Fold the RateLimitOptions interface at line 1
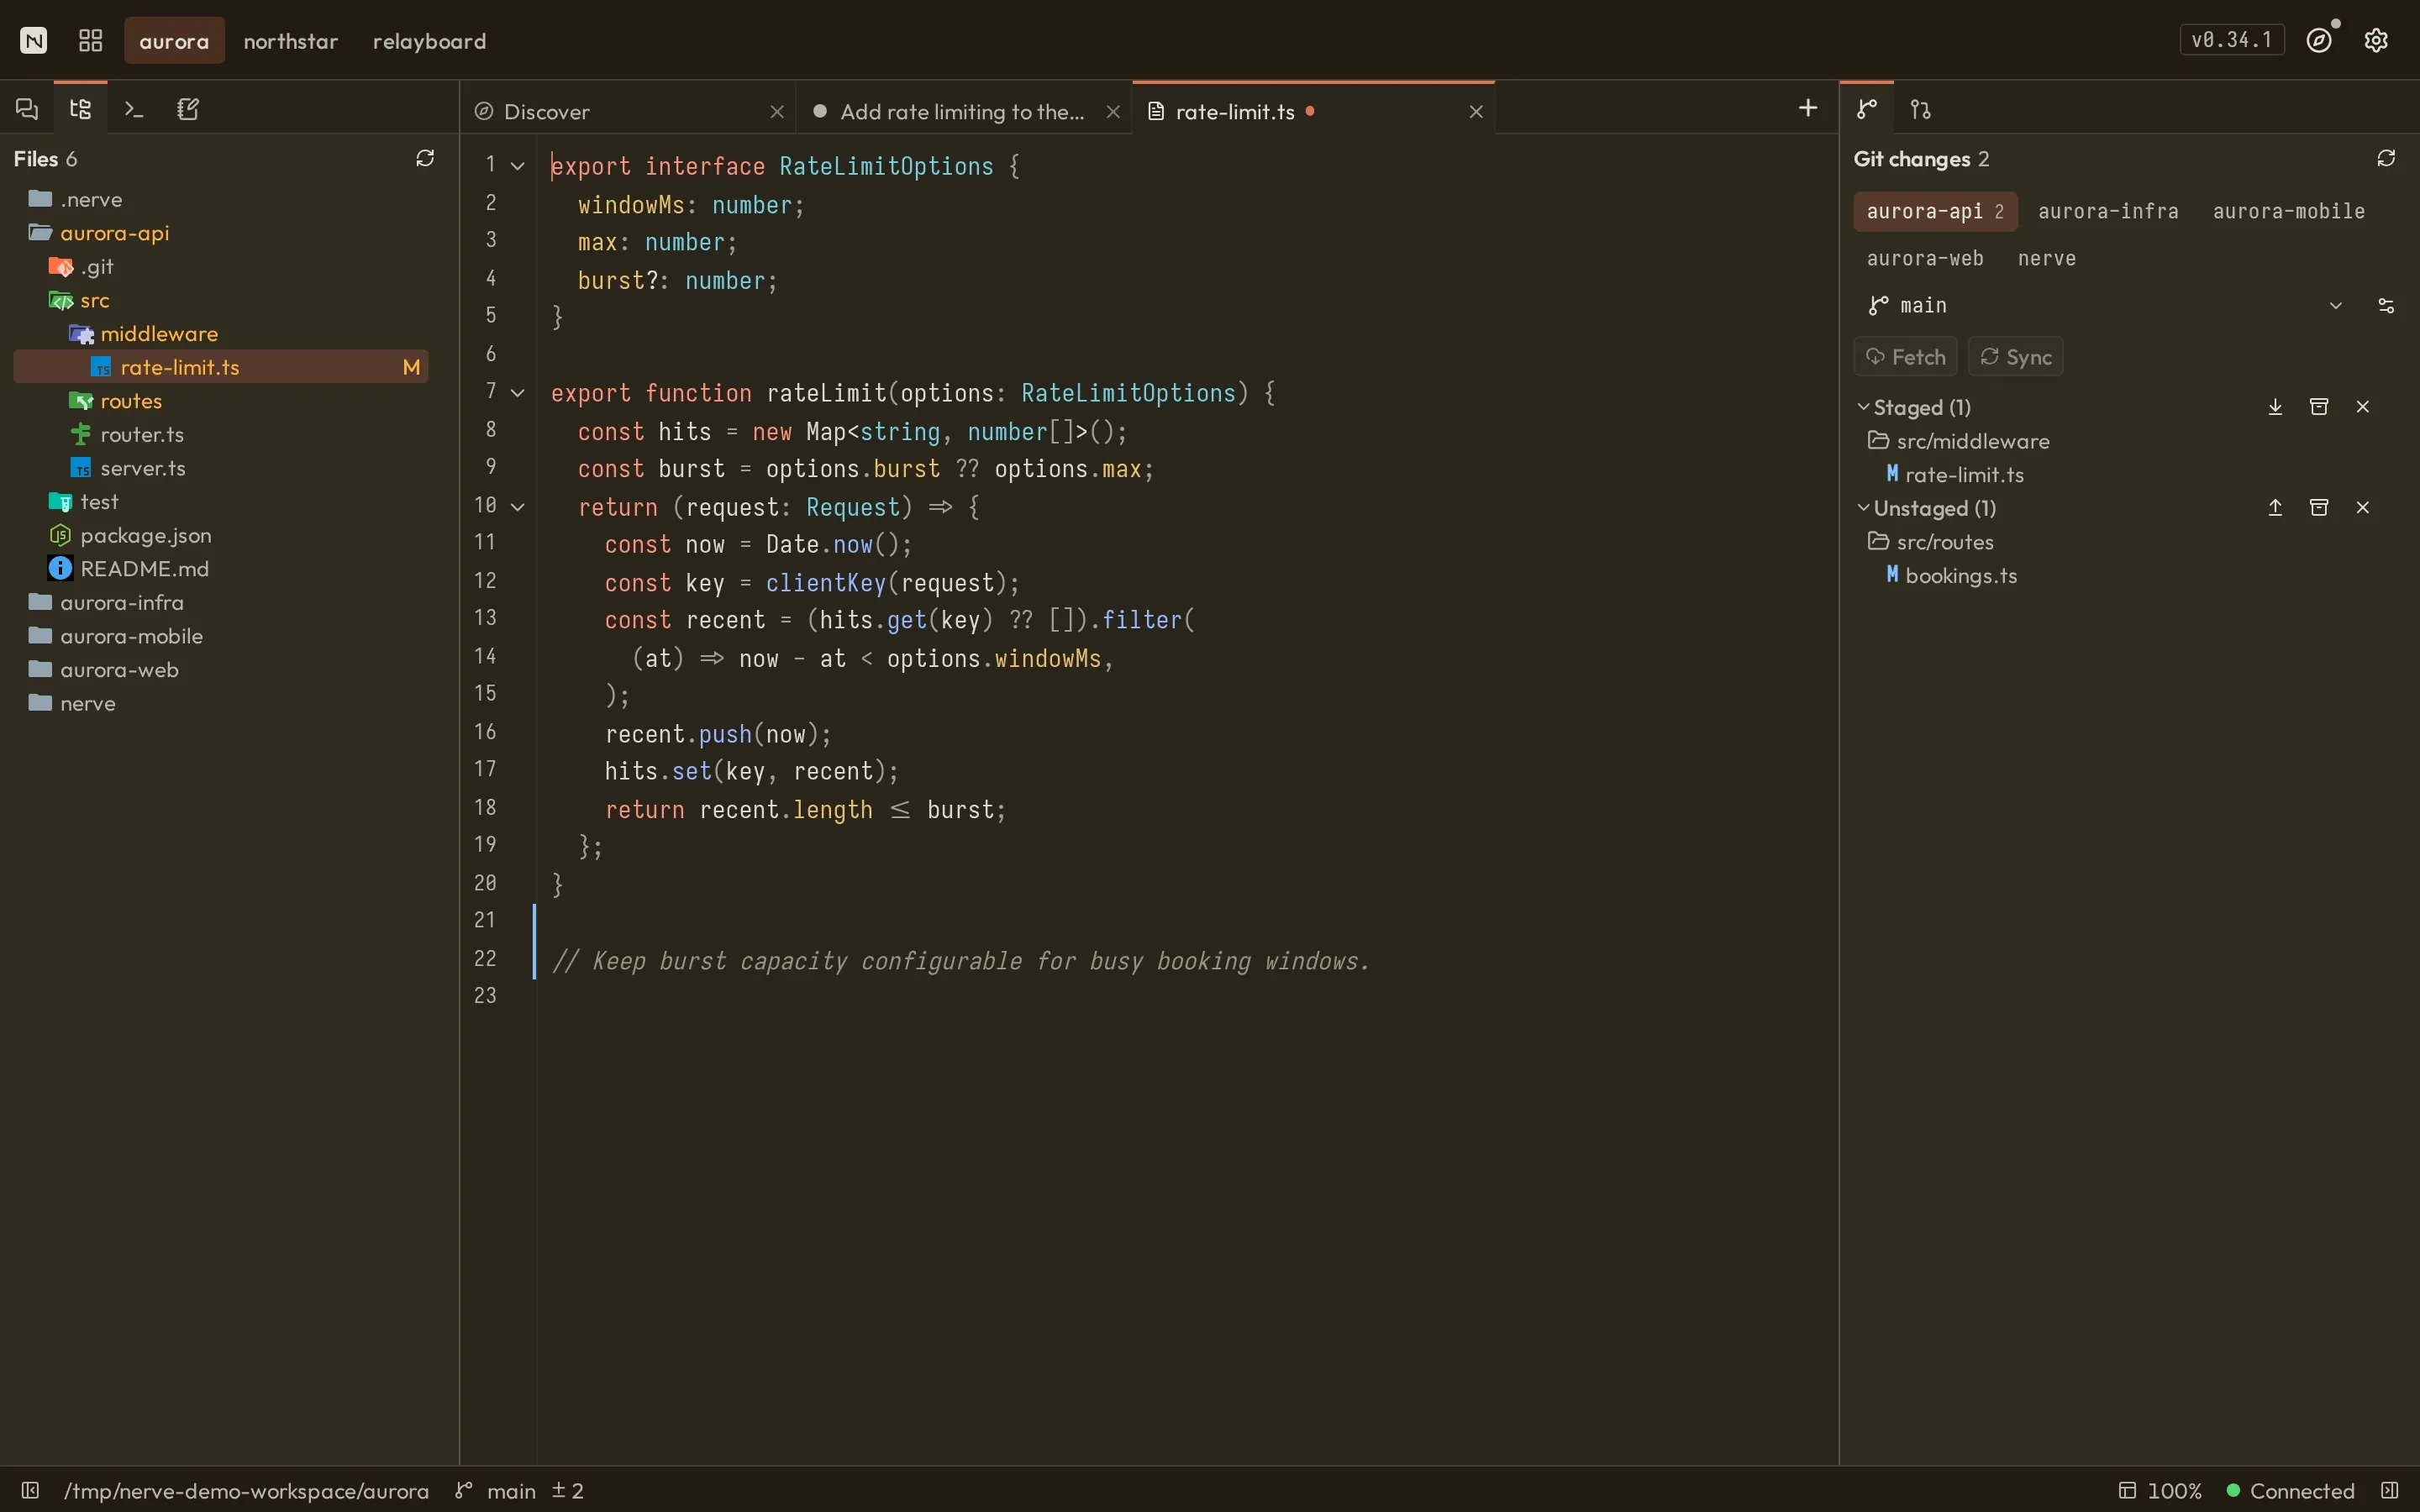This screenshot has width=2420, height=1512. [518, 165]
